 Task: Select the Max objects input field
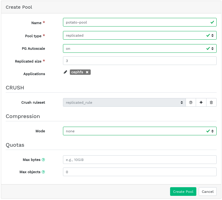pos(139,172)
